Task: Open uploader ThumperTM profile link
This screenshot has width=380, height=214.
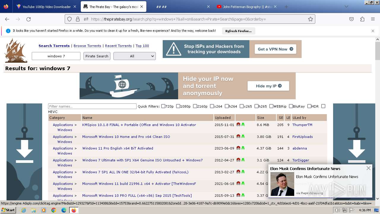Action: pyautogui.click(x=302, y=125)
